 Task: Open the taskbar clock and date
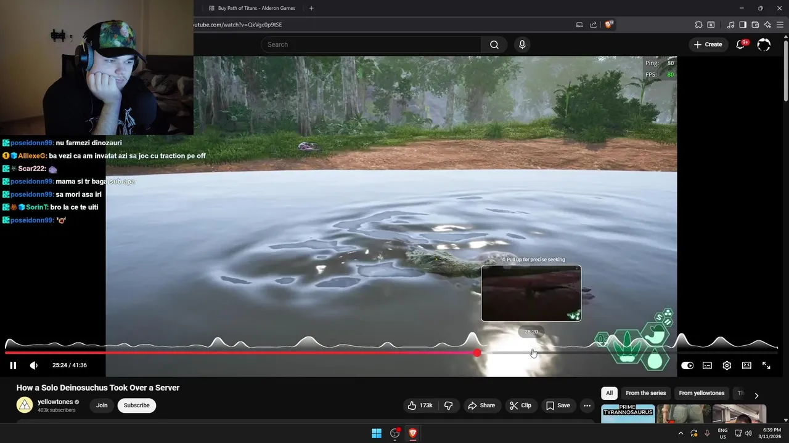tap(772, 433)
